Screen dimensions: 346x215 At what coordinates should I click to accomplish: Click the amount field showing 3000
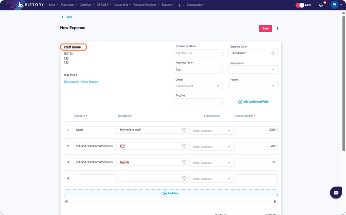(256, 130)
